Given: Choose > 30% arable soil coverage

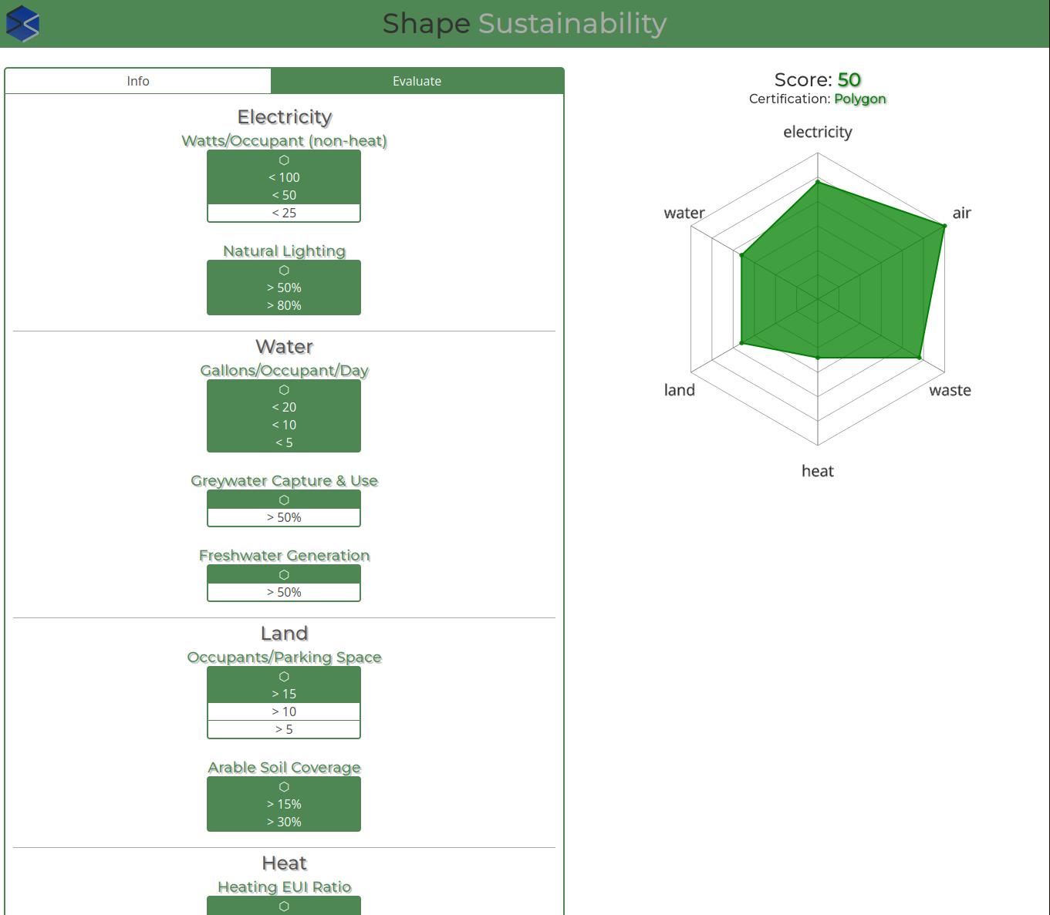Looking at the screenshot, I should [x=284, y=822].
